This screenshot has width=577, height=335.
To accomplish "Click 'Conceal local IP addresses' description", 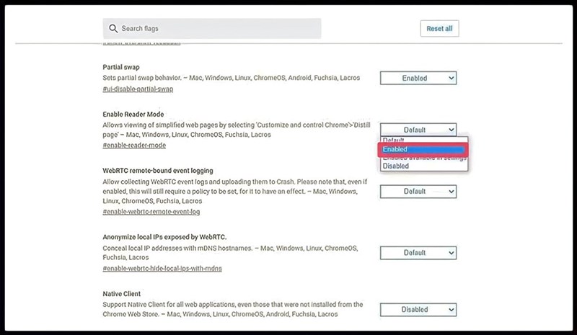I will 230,253.
